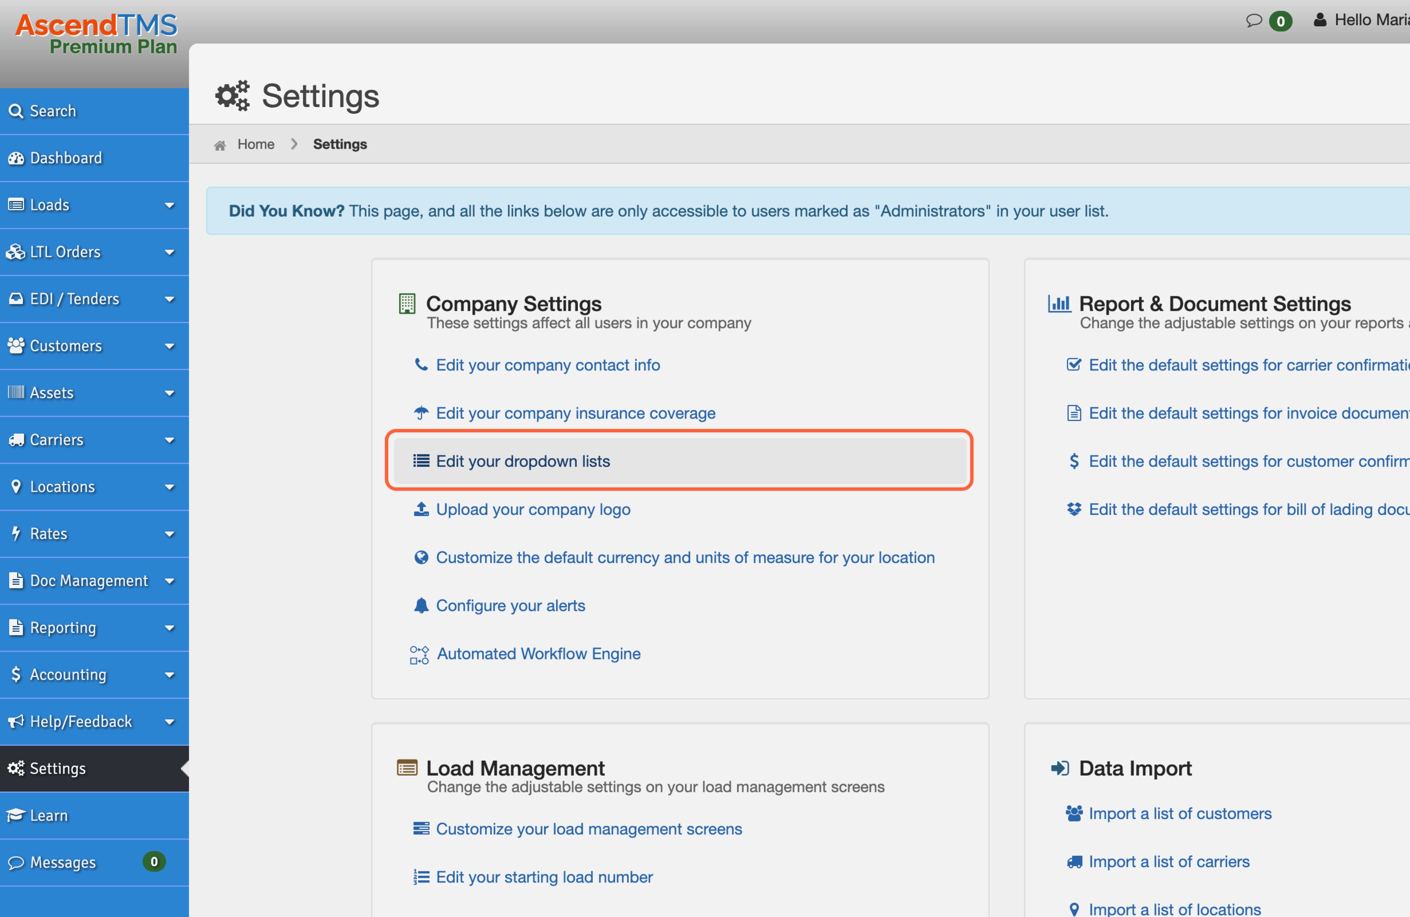
Task: Expand the Assets menu arrow
Action: 170,393
